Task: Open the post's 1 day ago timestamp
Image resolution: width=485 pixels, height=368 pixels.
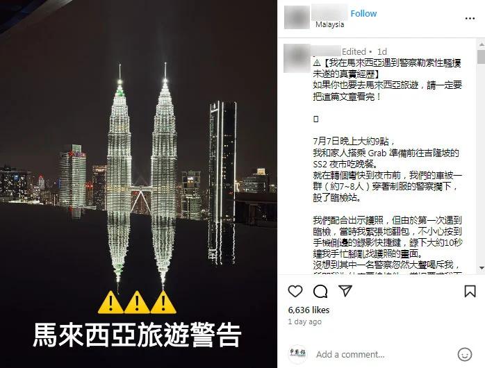Action: click(304, 321)
